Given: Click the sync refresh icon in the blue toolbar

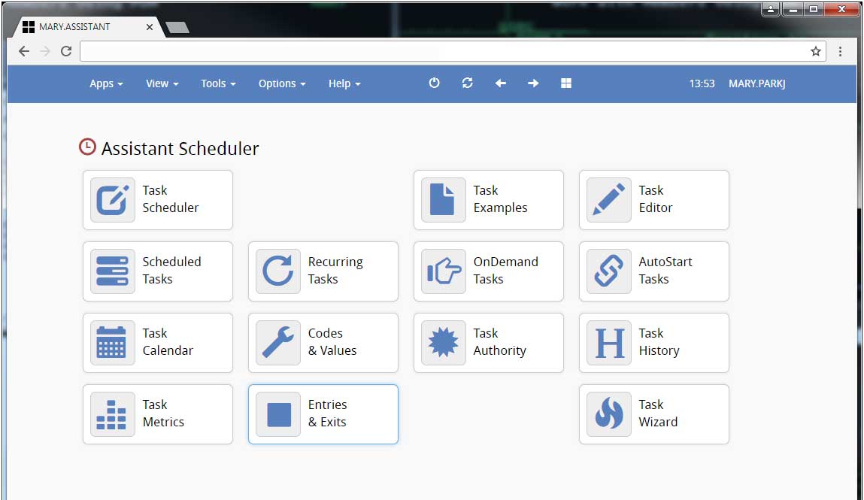Looking at the screenshot, I should 467,83.
